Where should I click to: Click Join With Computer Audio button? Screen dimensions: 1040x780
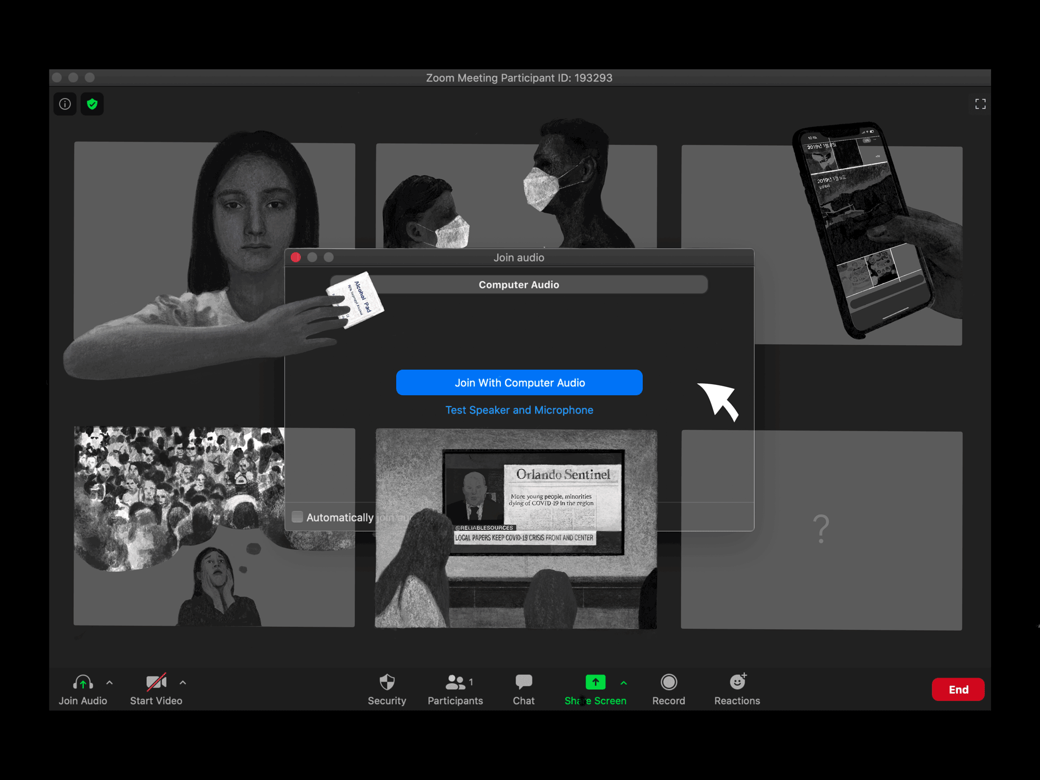tap(519, 383)
